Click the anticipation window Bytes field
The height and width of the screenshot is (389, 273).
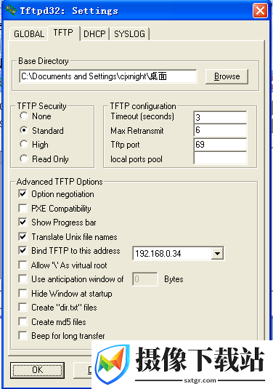coord(145,279)
